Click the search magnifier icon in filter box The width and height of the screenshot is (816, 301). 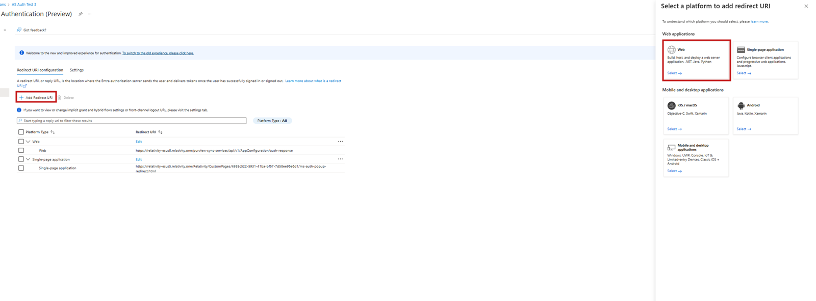20,121
